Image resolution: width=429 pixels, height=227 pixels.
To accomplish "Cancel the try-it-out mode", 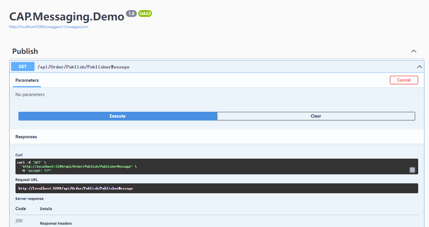I will 404,80.
